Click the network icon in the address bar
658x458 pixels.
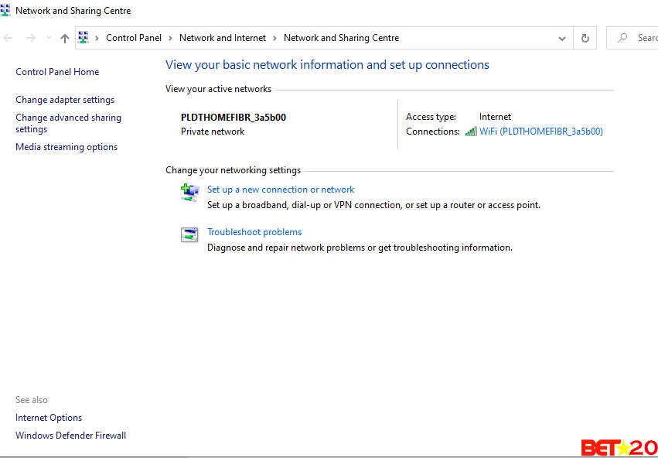pyautogui.click(x=83, y=37)
